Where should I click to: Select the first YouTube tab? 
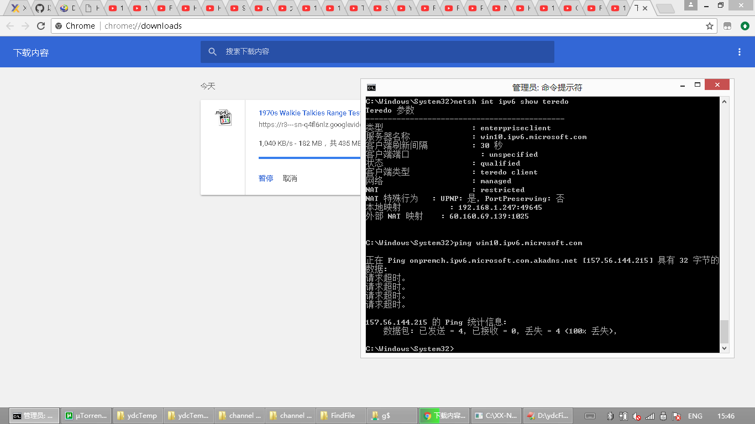[113, 8]
